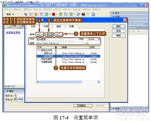
Task: Click the dialog's 帮助 button
Action: click(119, 36)
